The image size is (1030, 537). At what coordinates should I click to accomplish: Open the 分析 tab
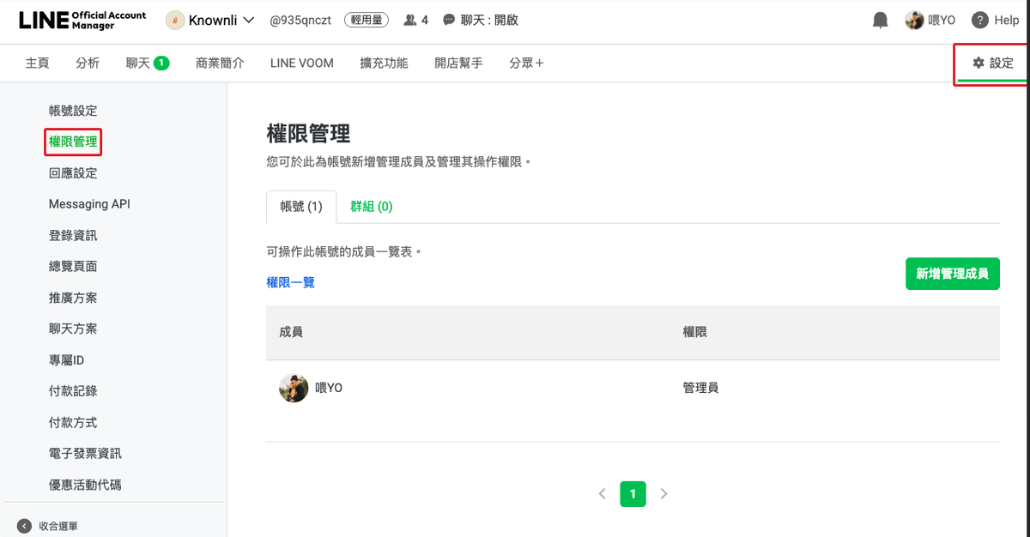point(88,63)
